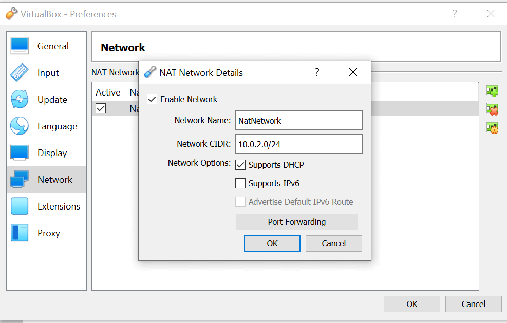
Task: Confirm dialog with OK button
Action: coord(272,243)
